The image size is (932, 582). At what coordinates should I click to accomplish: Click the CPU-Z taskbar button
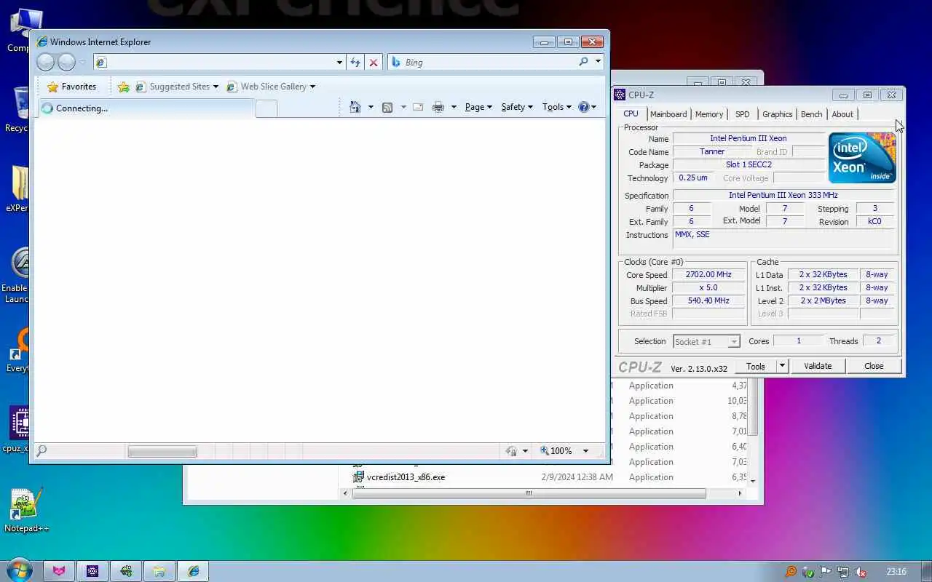pos(92,571)
